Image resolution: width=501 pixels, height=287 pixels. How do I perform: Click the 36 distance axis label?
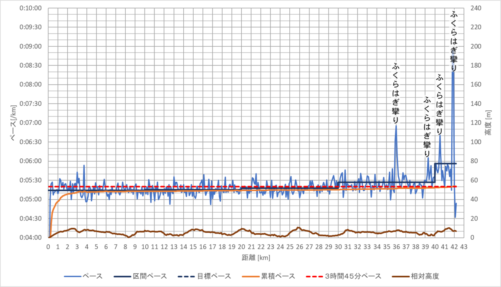pos(396,246)
